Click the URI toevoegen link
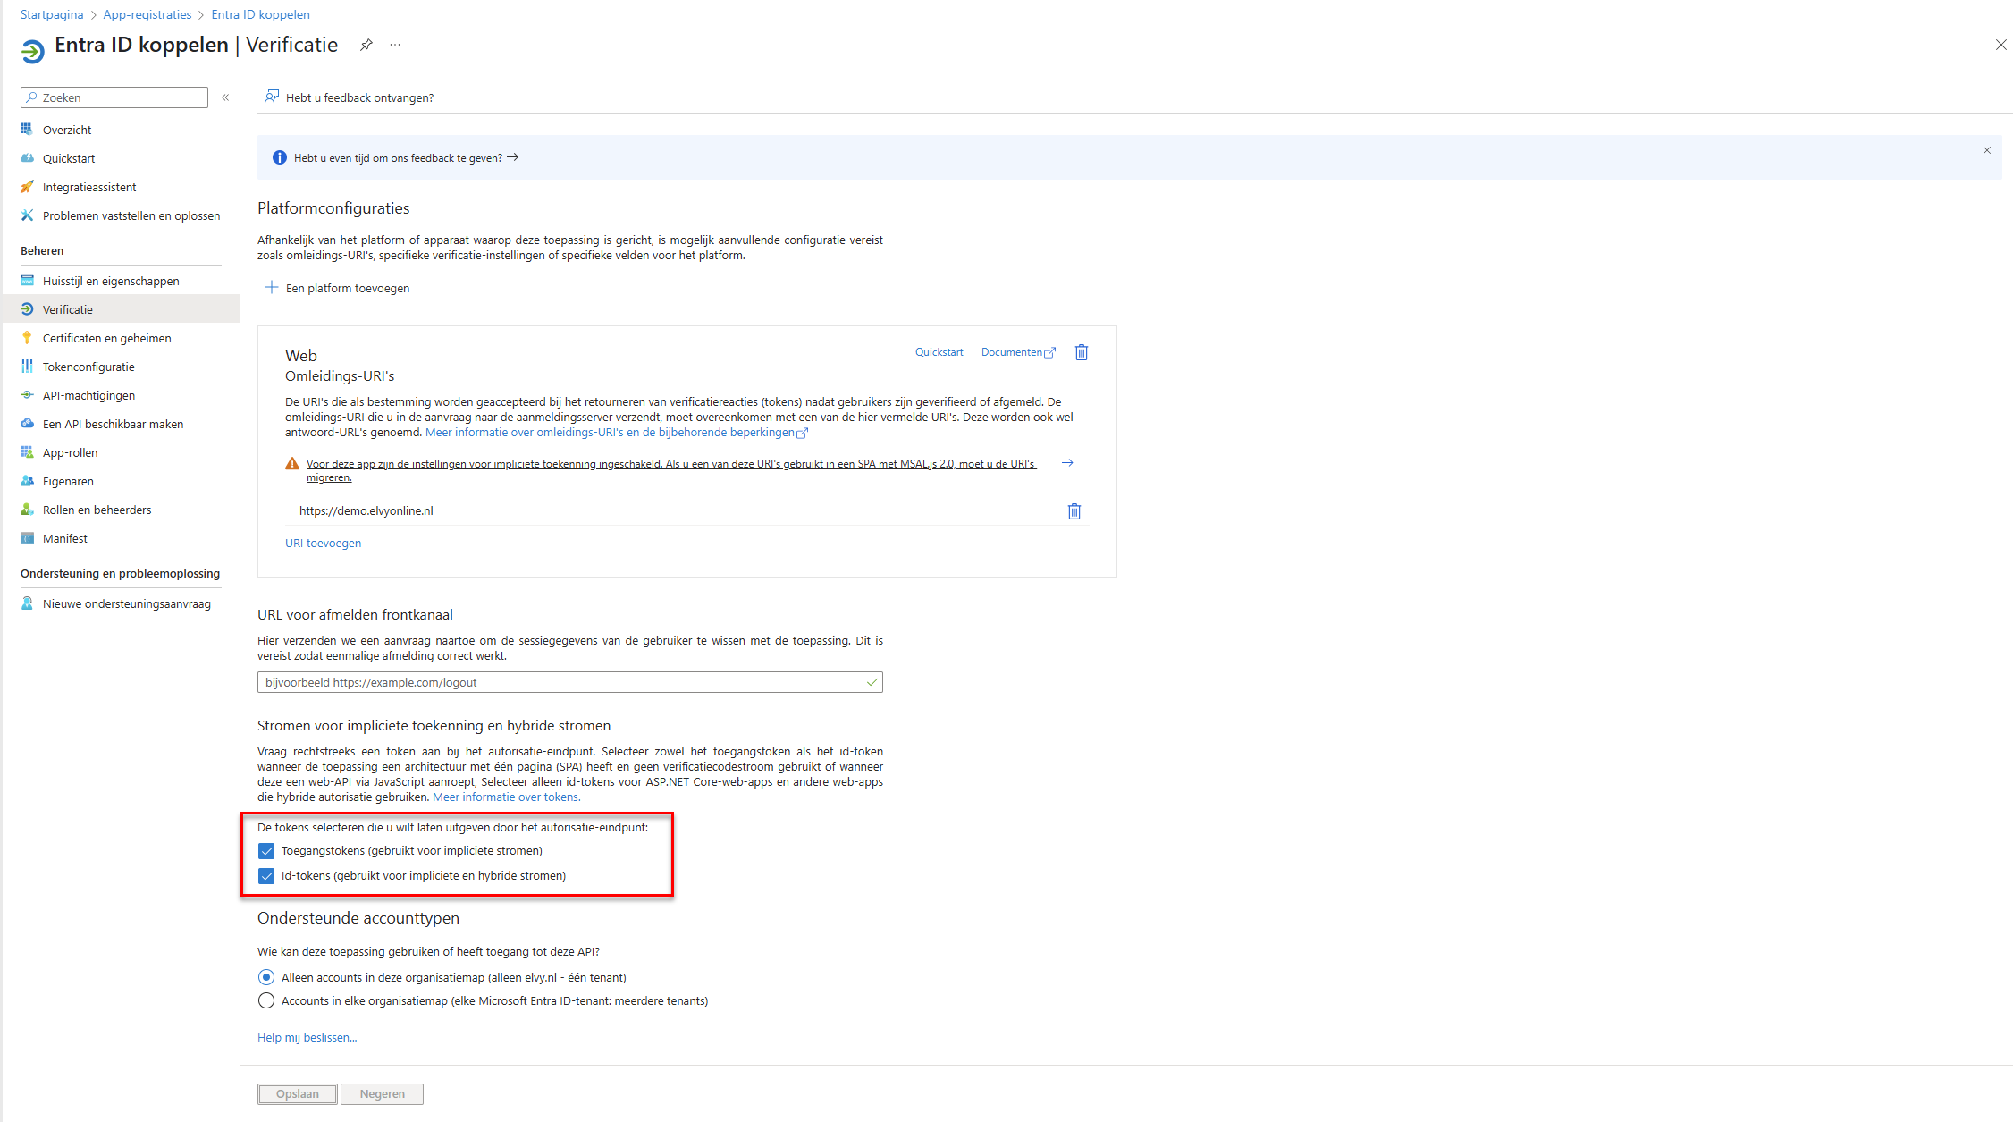 click(323, 543)
